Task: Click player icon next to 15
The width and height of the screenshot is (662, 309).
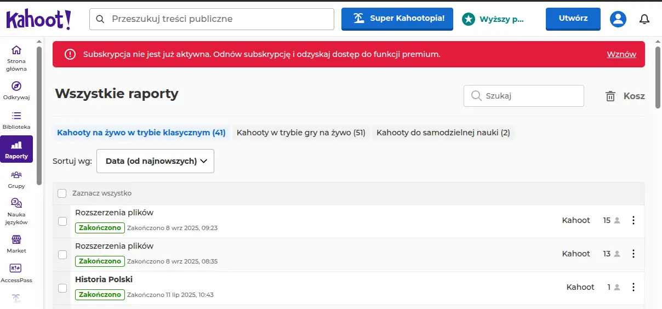Action: (617, 221)
